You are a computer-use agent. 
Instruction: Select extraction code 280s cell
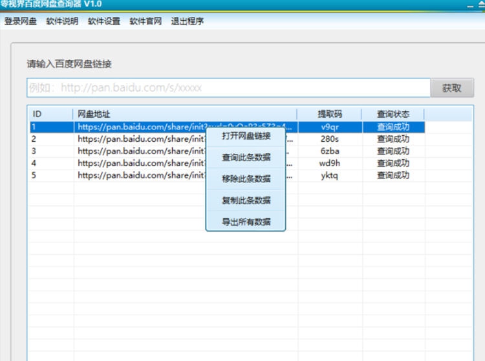click(x=330, y=139)
